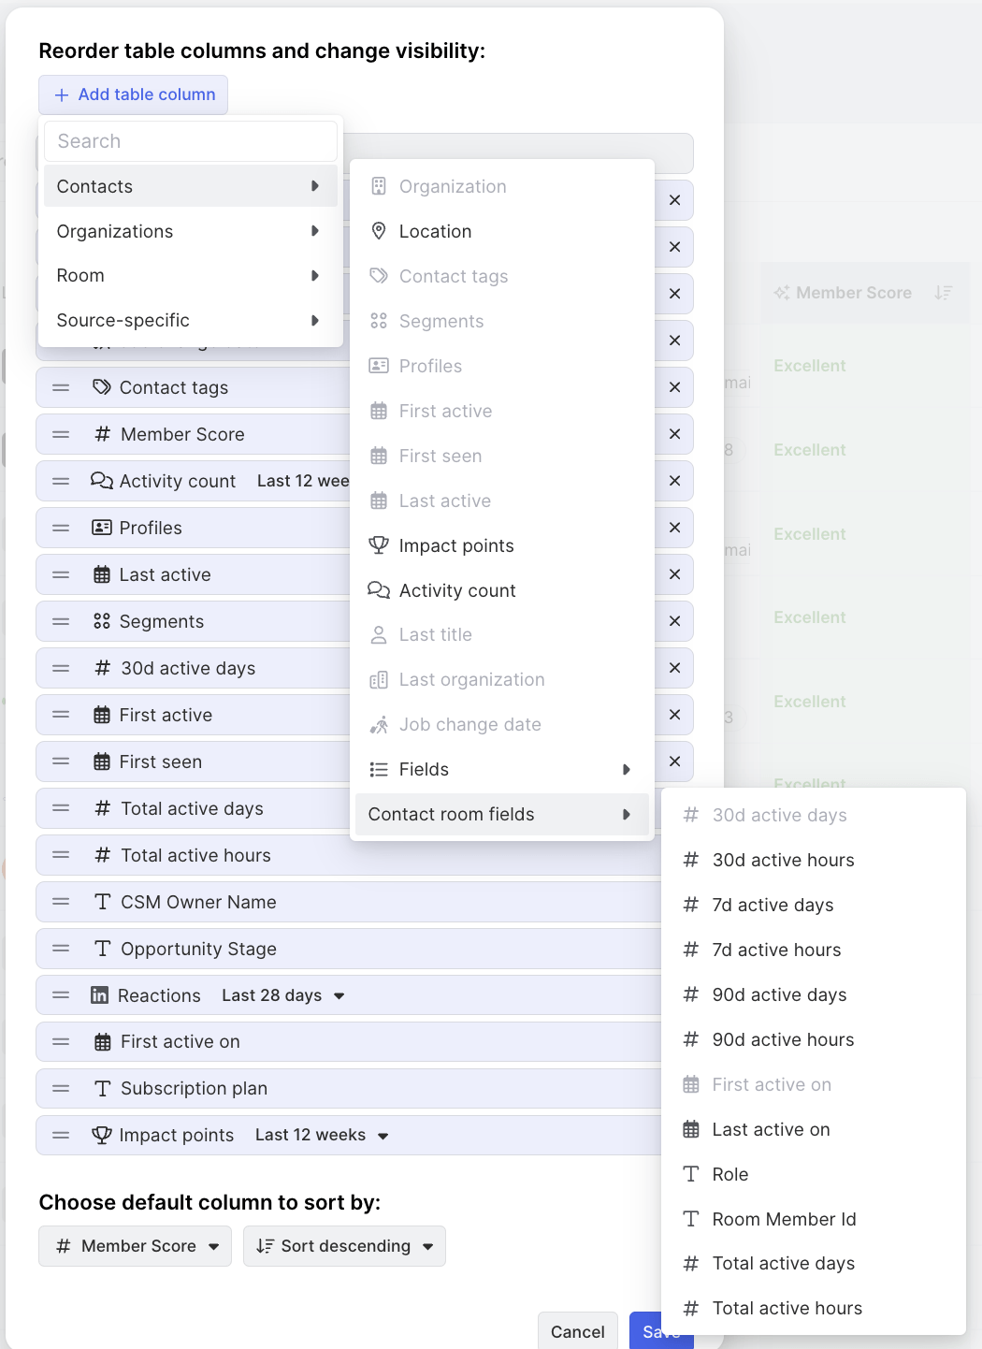This screenshot has width=982, height=1349.
Task: Choose 7d active days field
Action: pos(814,905)
